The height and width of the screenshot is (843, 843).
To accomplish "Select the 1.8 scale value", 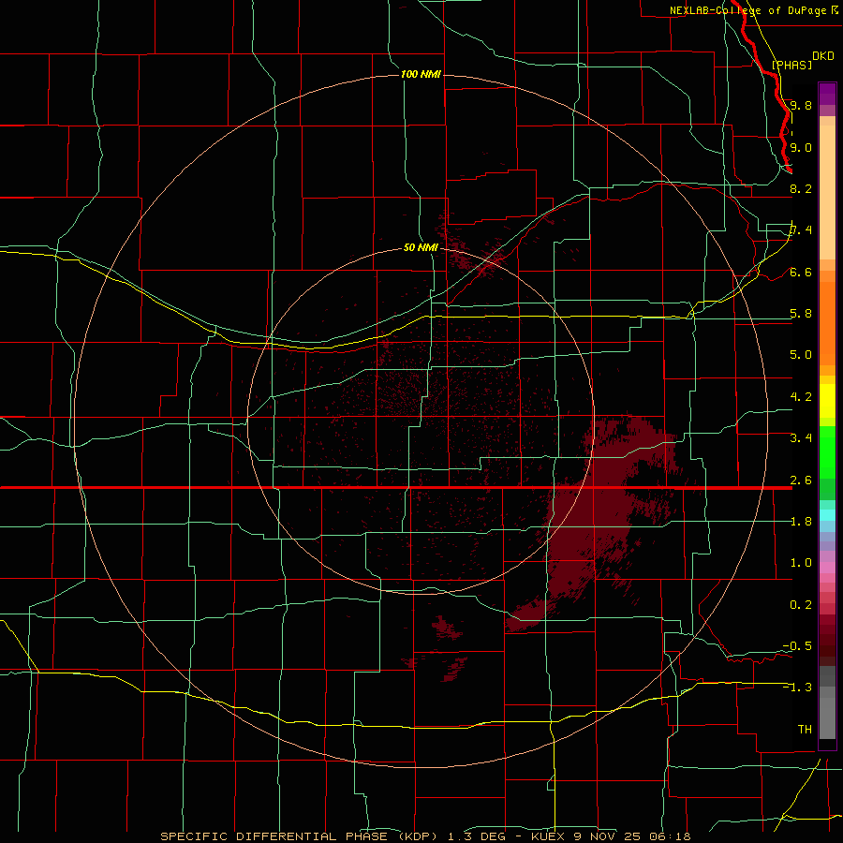I will [801, 522].
